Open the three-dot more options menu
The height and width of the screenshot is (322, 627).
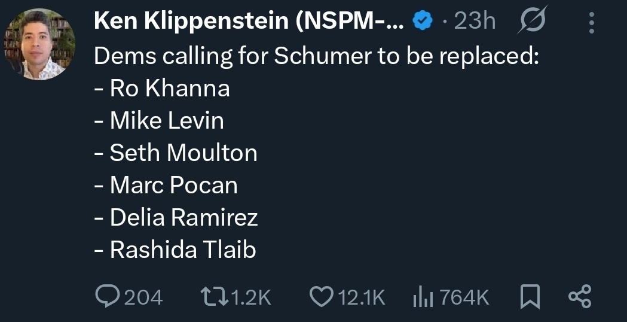[x=592, y=23]
